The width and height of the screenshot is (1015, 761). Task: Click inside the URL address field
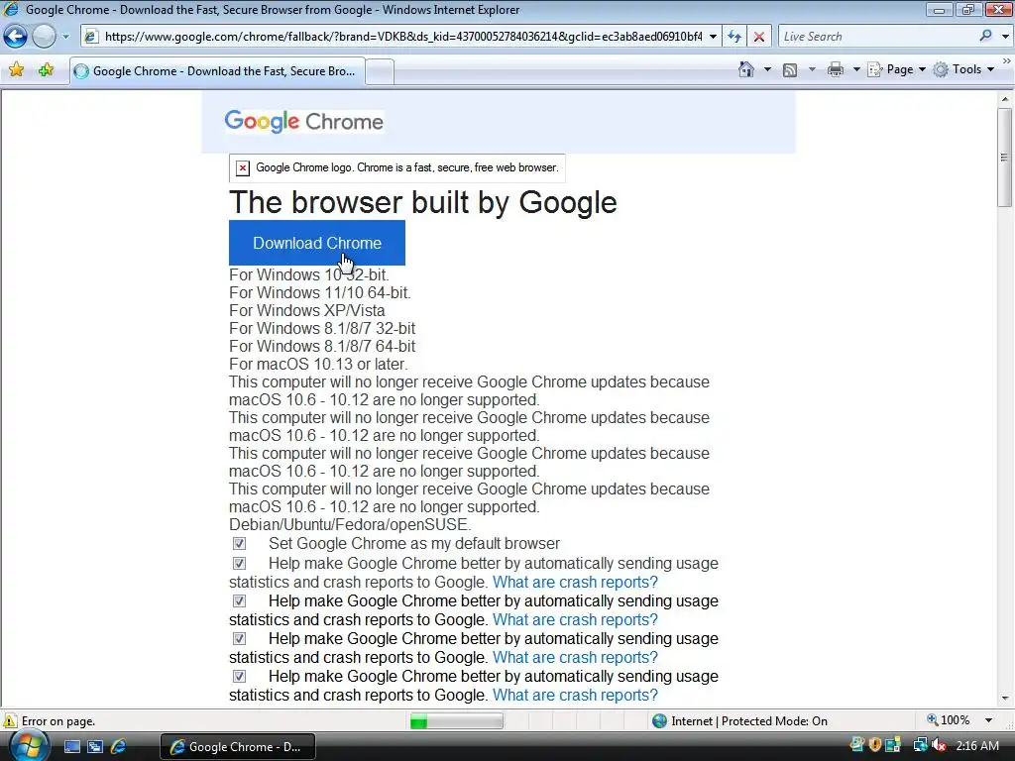point(402,37)
